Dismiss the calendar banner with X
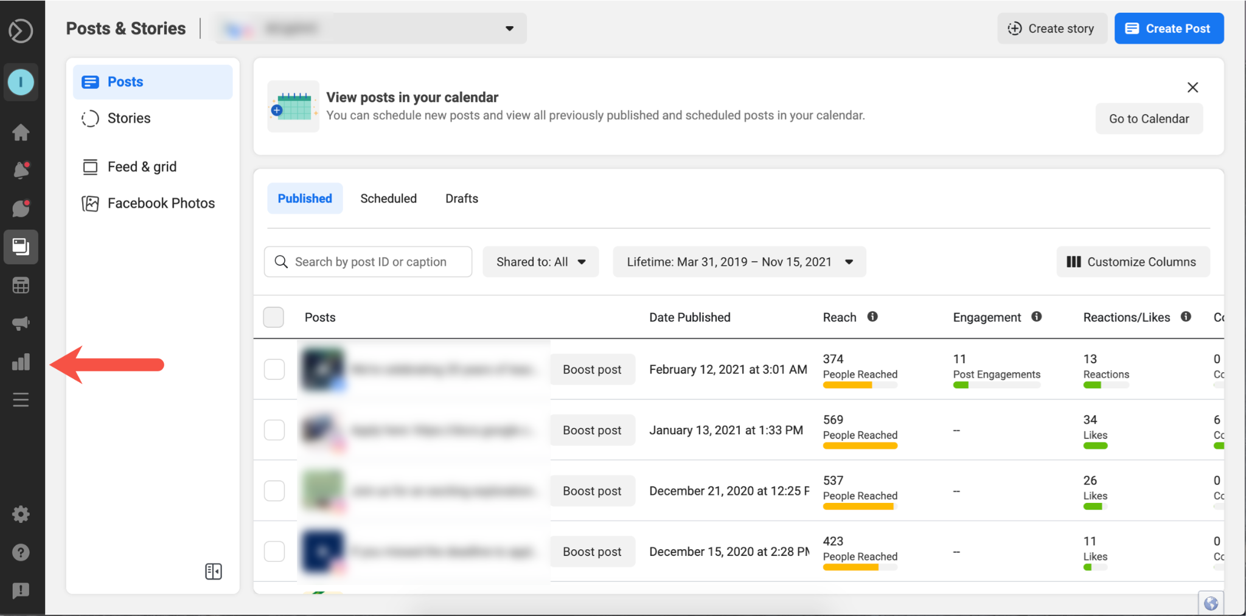This screenshot has height=616, width=1246. 1192,88
